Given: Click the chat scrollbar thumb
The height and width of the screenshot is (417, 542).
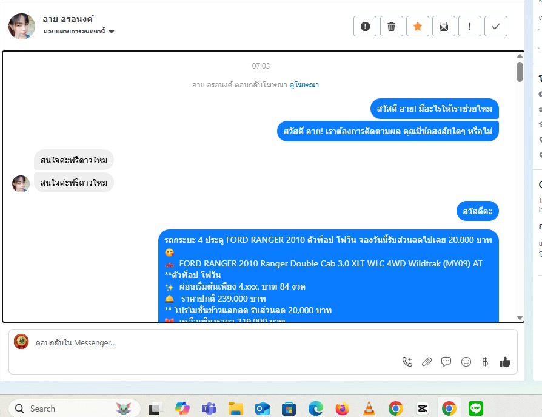Looking at the screenshot, I should [x=520, y=72].
